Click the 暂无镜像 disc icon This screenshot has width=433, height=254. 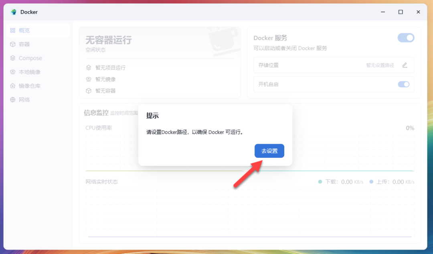point(89,79)
